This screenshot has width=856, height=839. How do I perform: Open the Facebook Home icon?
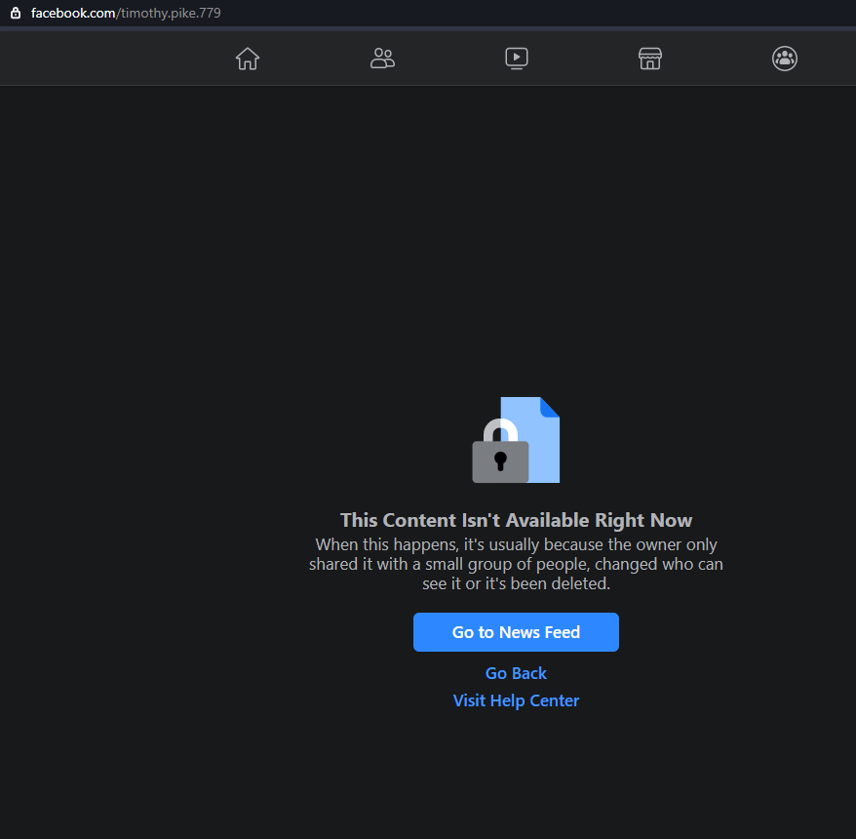pos(248,59)
